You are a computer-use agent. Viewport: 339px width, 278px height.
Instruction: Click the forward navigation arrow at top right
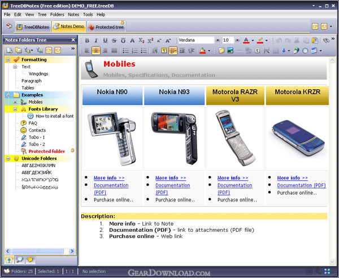[x=324, y=27]
